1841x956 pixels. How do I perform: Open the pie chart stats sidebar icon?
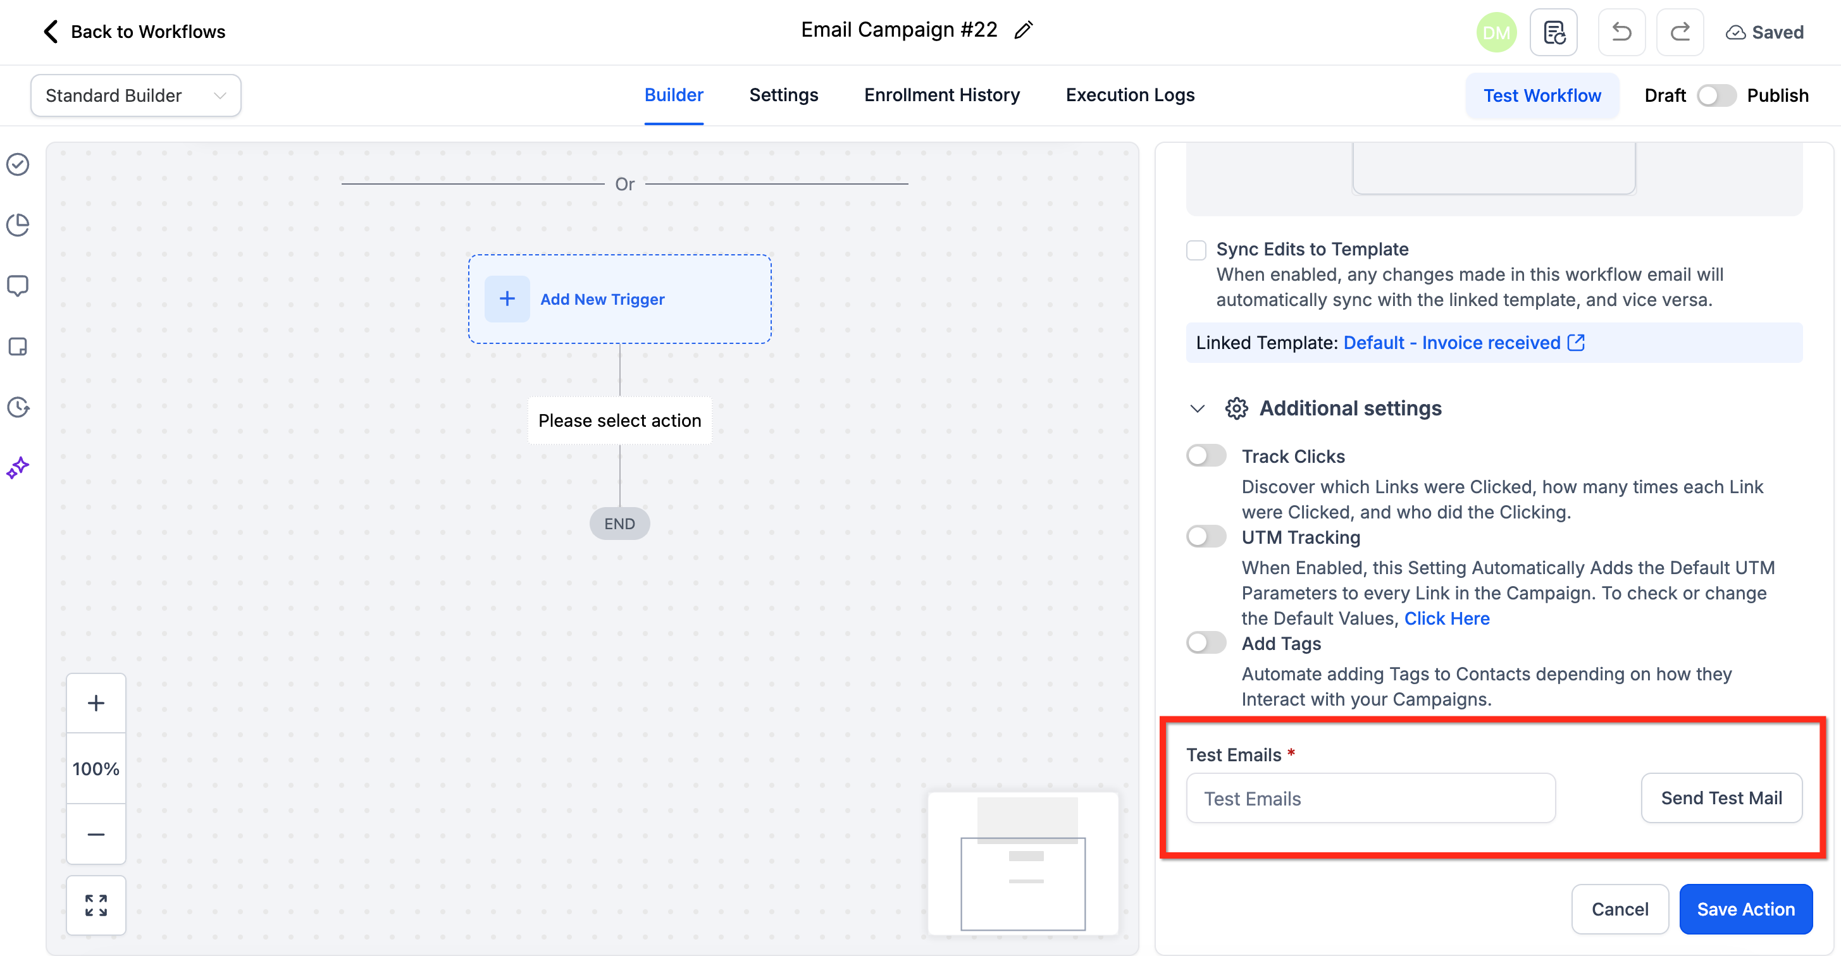[18, 225]
